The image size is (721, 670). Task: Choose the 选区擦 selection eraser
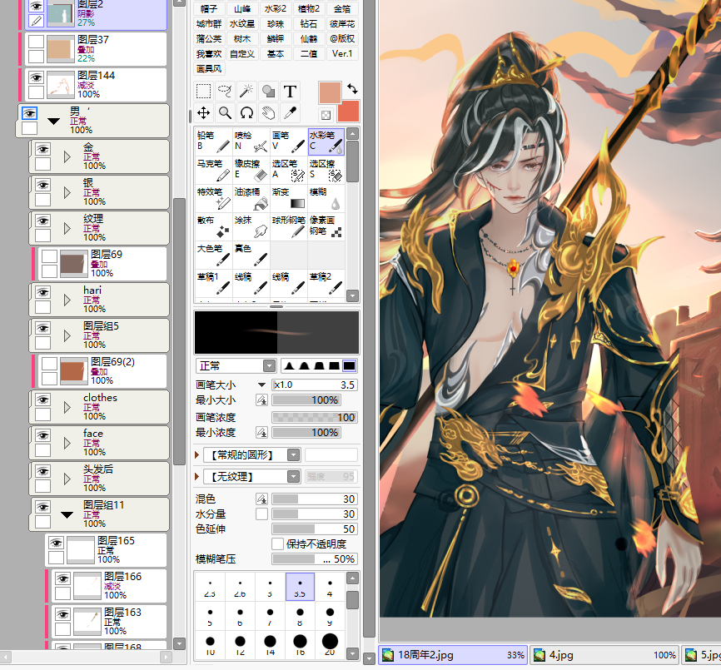point(326,170)
